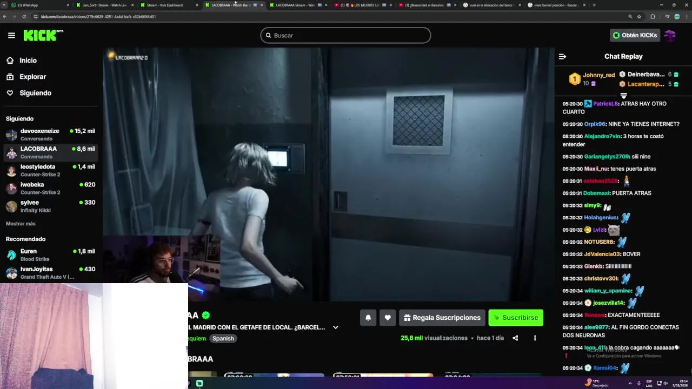
Task: Switch to LOS MEJORES YouTube tab
Action: [363, 5]
